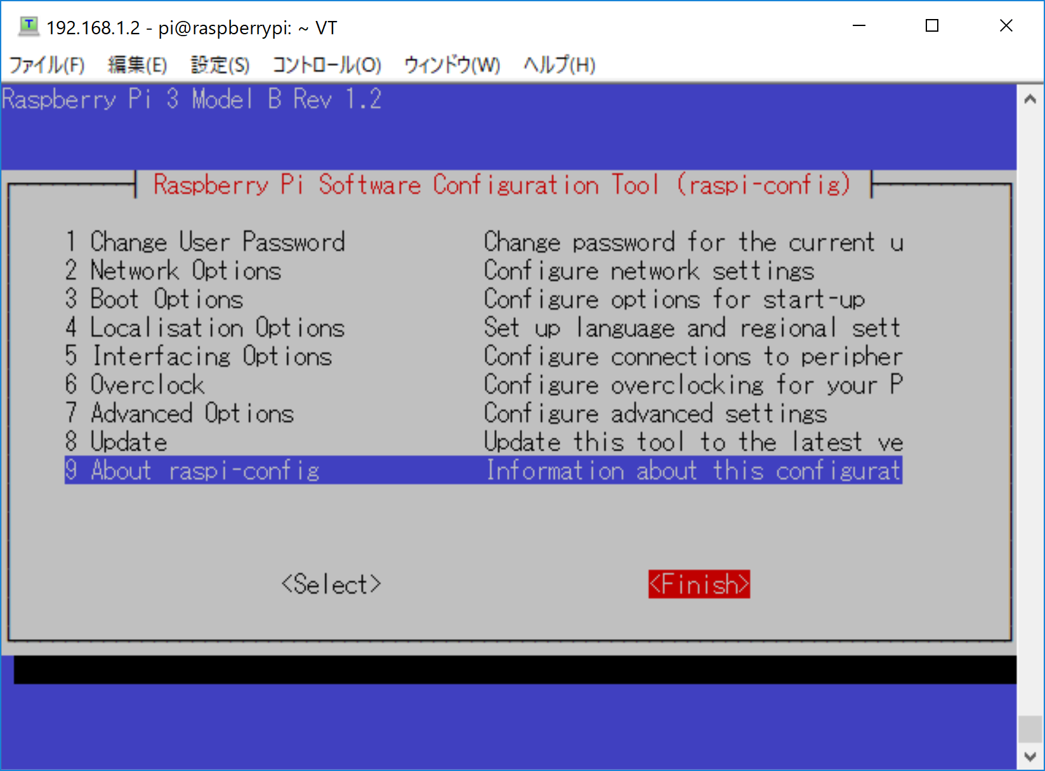
Task: Choose '9 About raspi-config' entry
Action: [483, 470]
